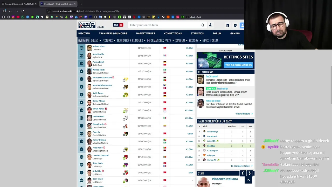Reload the page with the refresh button

23,11
